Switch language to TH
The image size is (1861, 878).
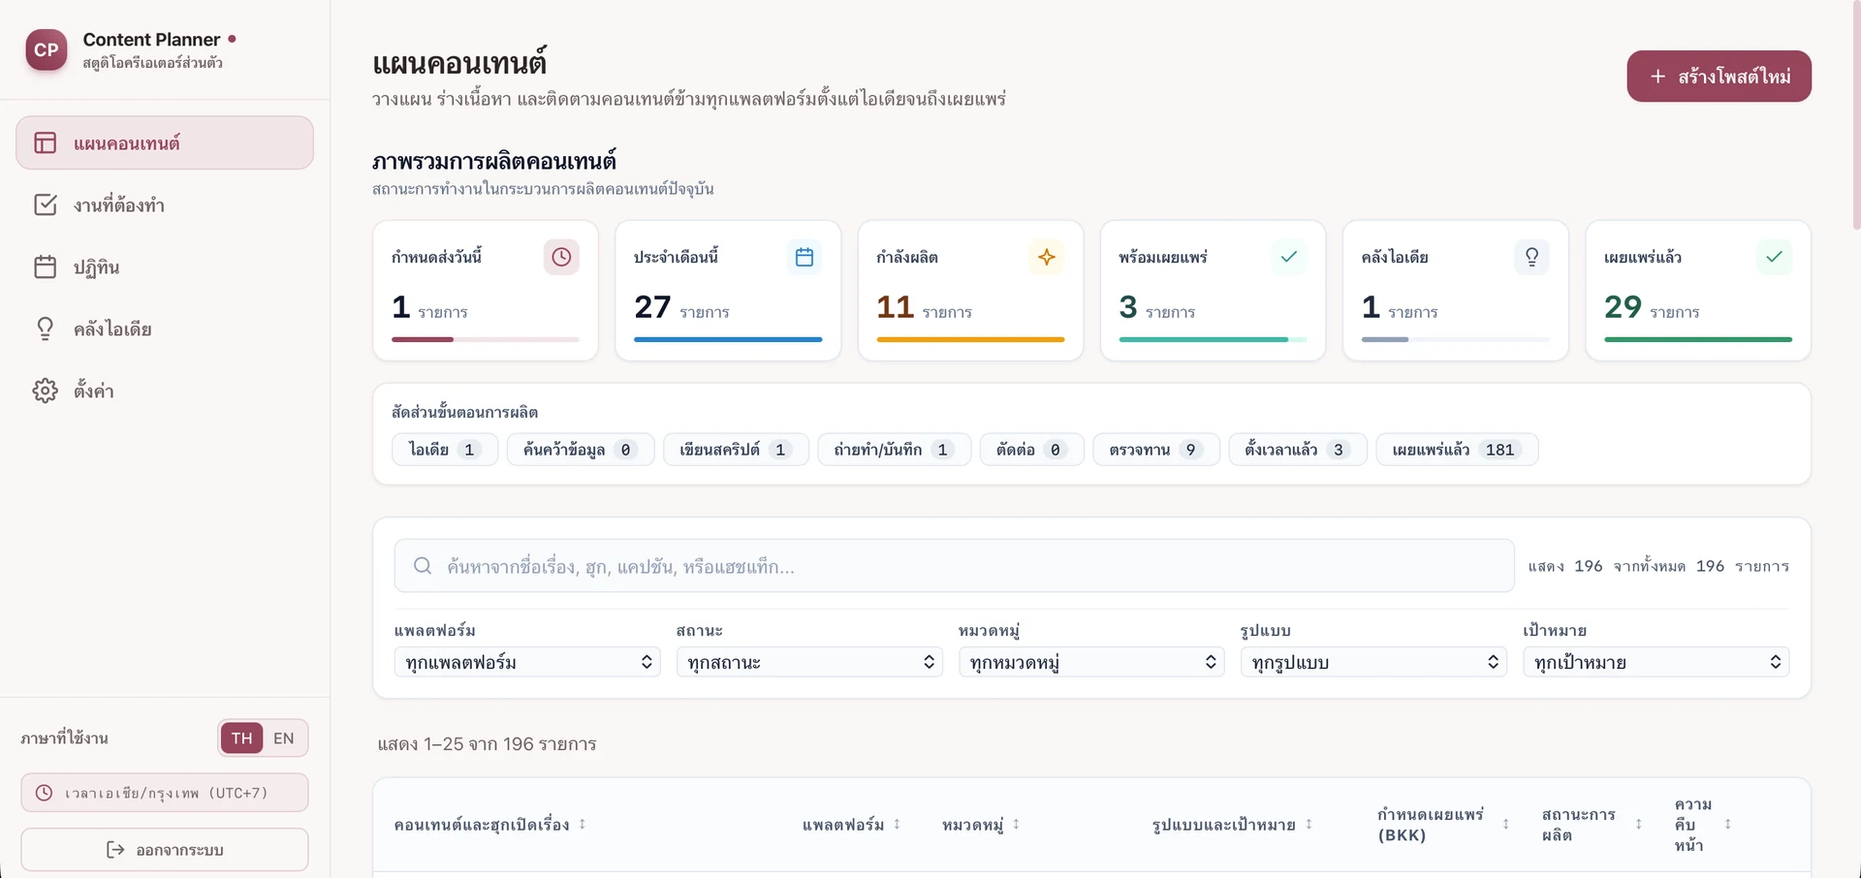pos(242,738)
